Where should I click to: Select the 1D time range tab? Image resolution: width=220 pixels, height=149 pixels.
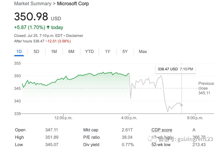(x=19, y=51)
